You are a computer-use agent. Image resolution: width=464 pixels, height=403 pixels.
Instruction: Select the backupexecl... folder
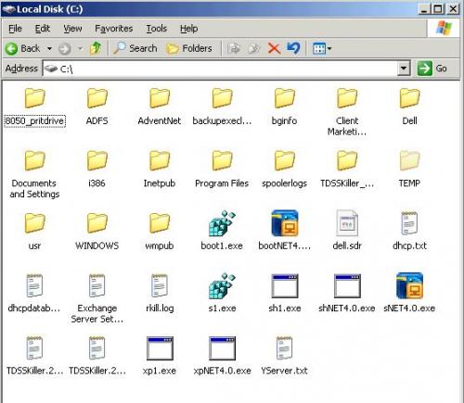pos(222,107)
